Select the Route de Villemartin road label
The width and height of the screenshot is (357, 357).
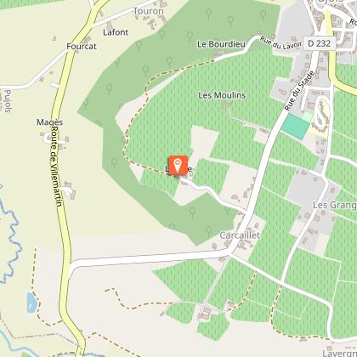coord(56,166)
